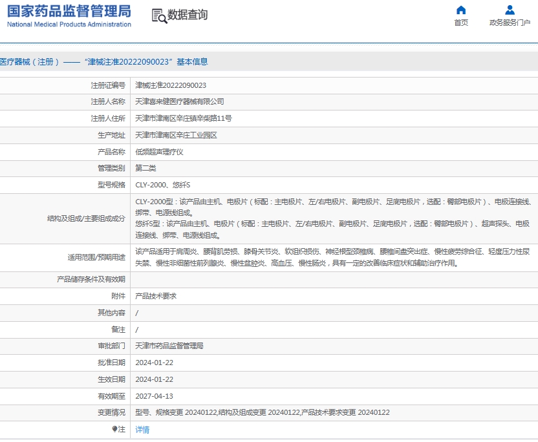The width and height of the screenshot is (538, 442).
Task: Click the 数据查询 search document icon
Action: click(159, 16)
